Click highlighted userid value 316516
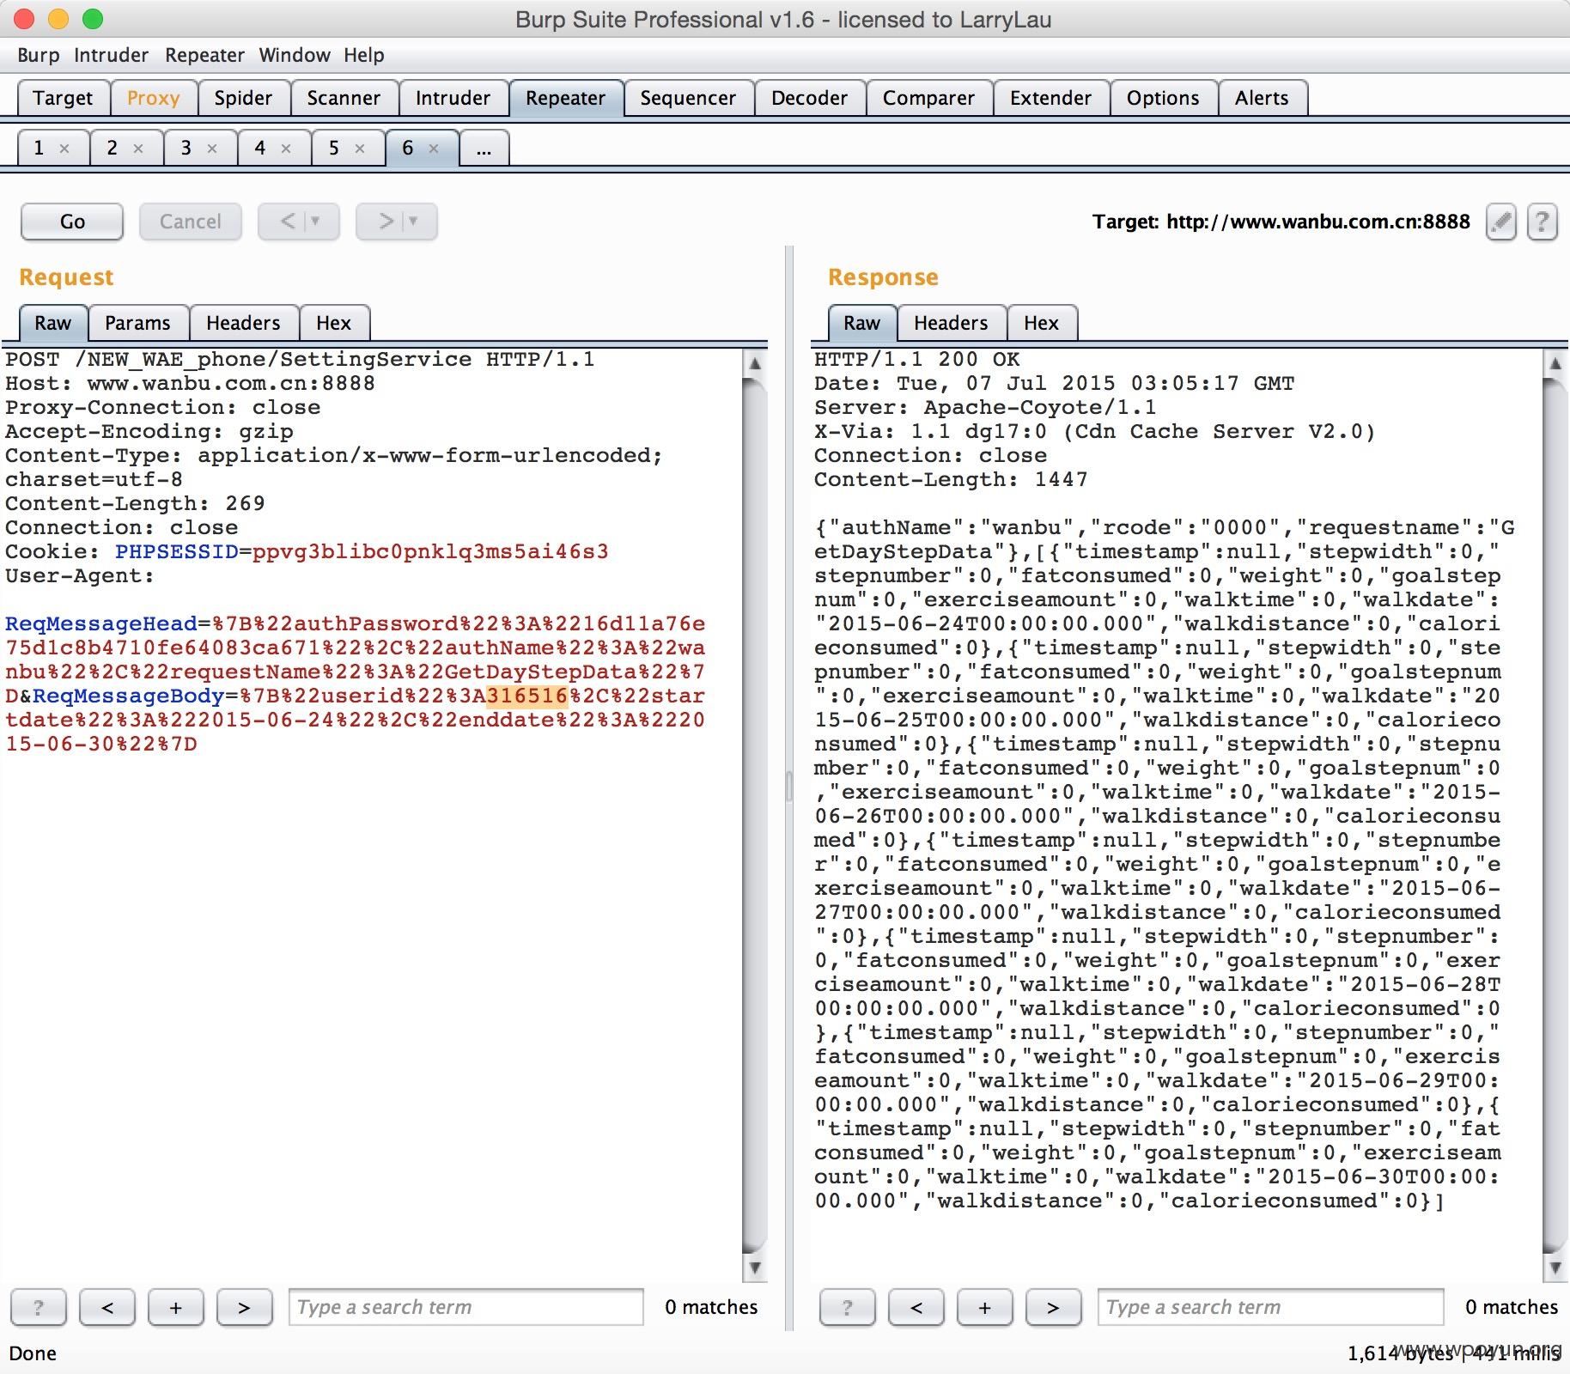The image size is (1570, 1374). tap(526, 696)
